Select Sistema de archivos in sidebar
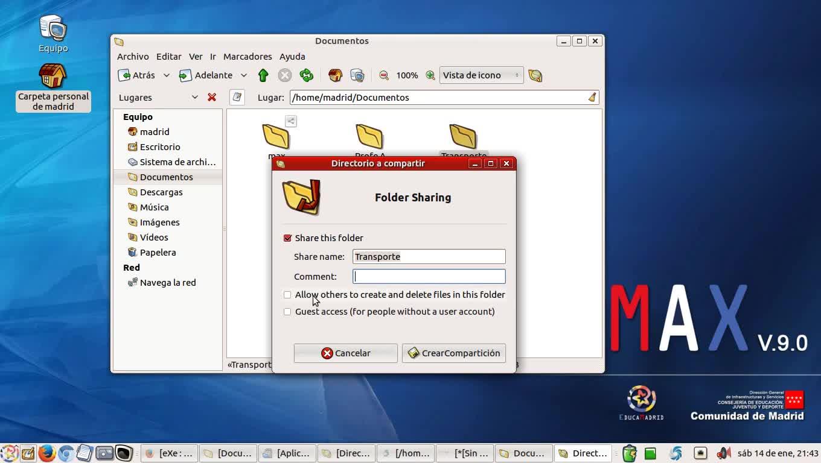821x463 pixels. pos(168,162)
